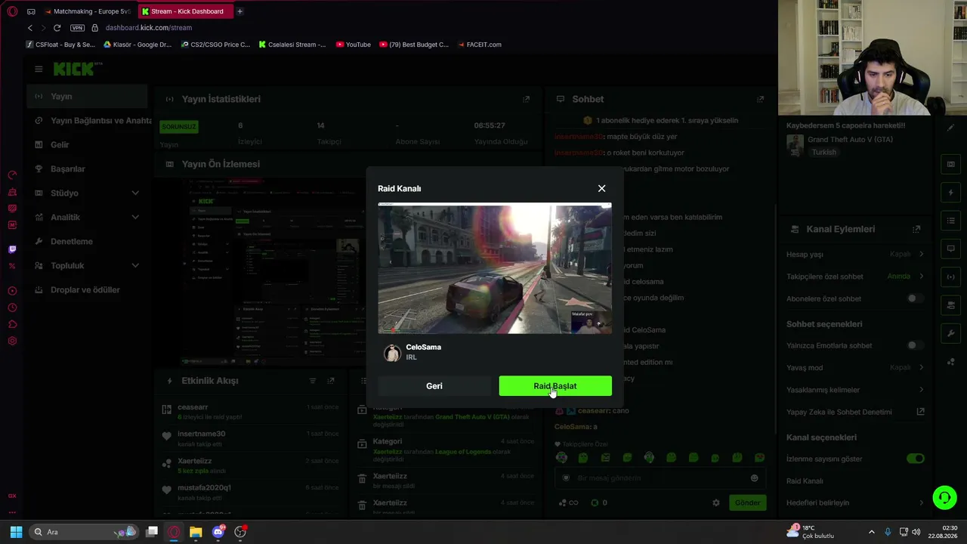Filter the Etkinlik Akışı feed
Screen dimensions: 967x544
313,381
